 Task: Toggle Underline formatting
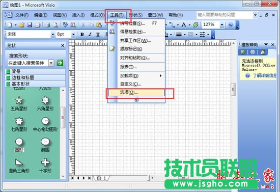tap(98, 34)
